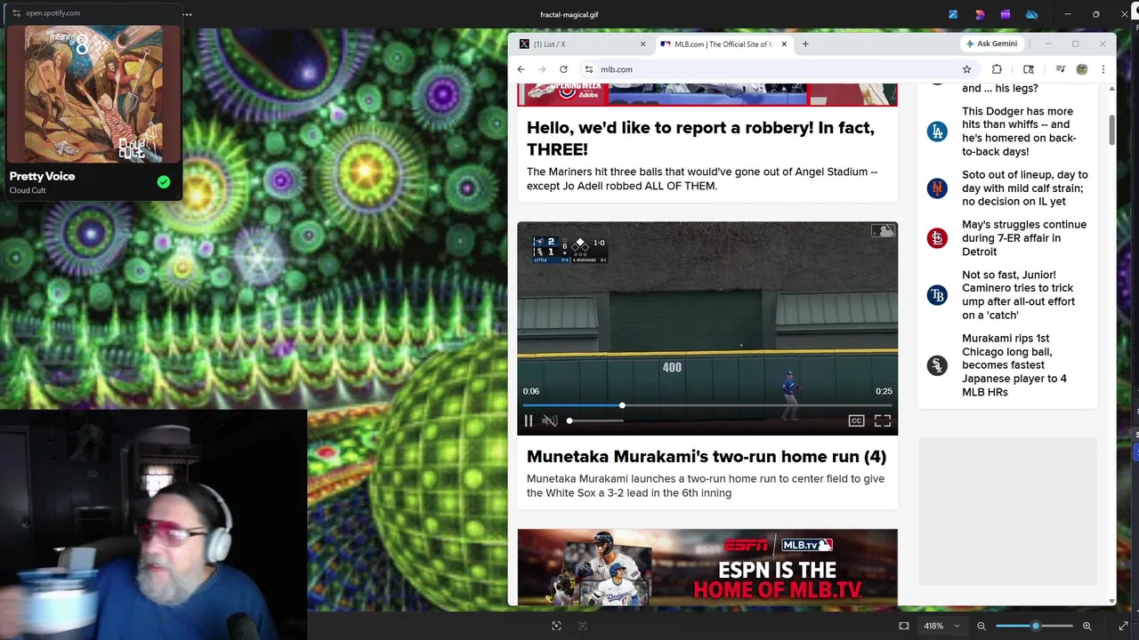This screenshot has width=1139, height=640.
Task: Click the Cardinals team logo icon
Action: (x=937, y=238)
